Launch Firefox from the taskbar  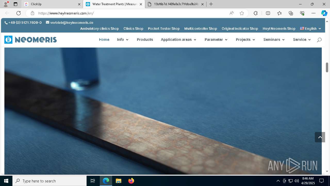[x=131, y=181]
